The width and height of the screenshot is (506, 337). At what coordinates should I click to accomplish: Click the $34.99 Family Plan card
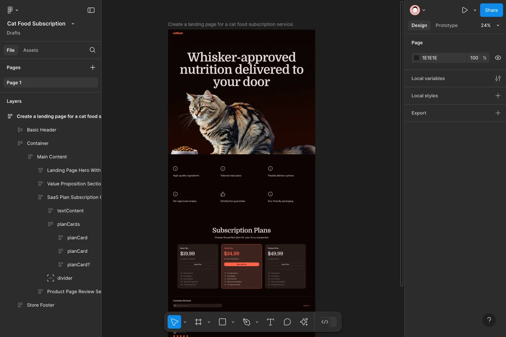[x=241, y=266]
